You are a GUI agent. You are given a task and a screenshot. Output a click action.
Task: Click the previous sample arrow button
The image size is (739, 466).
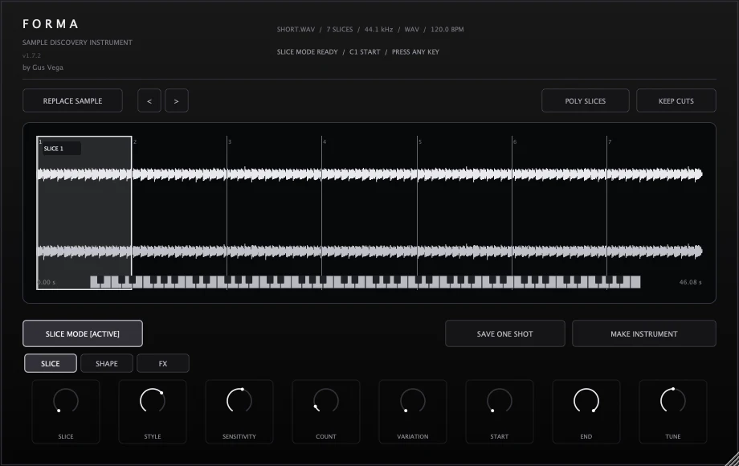pos(149,101)
